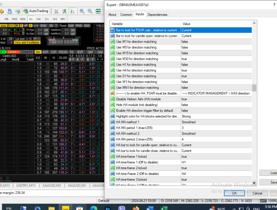Open the Strong value for HA highlight color
Screen dimensions: 277x210
216,116
